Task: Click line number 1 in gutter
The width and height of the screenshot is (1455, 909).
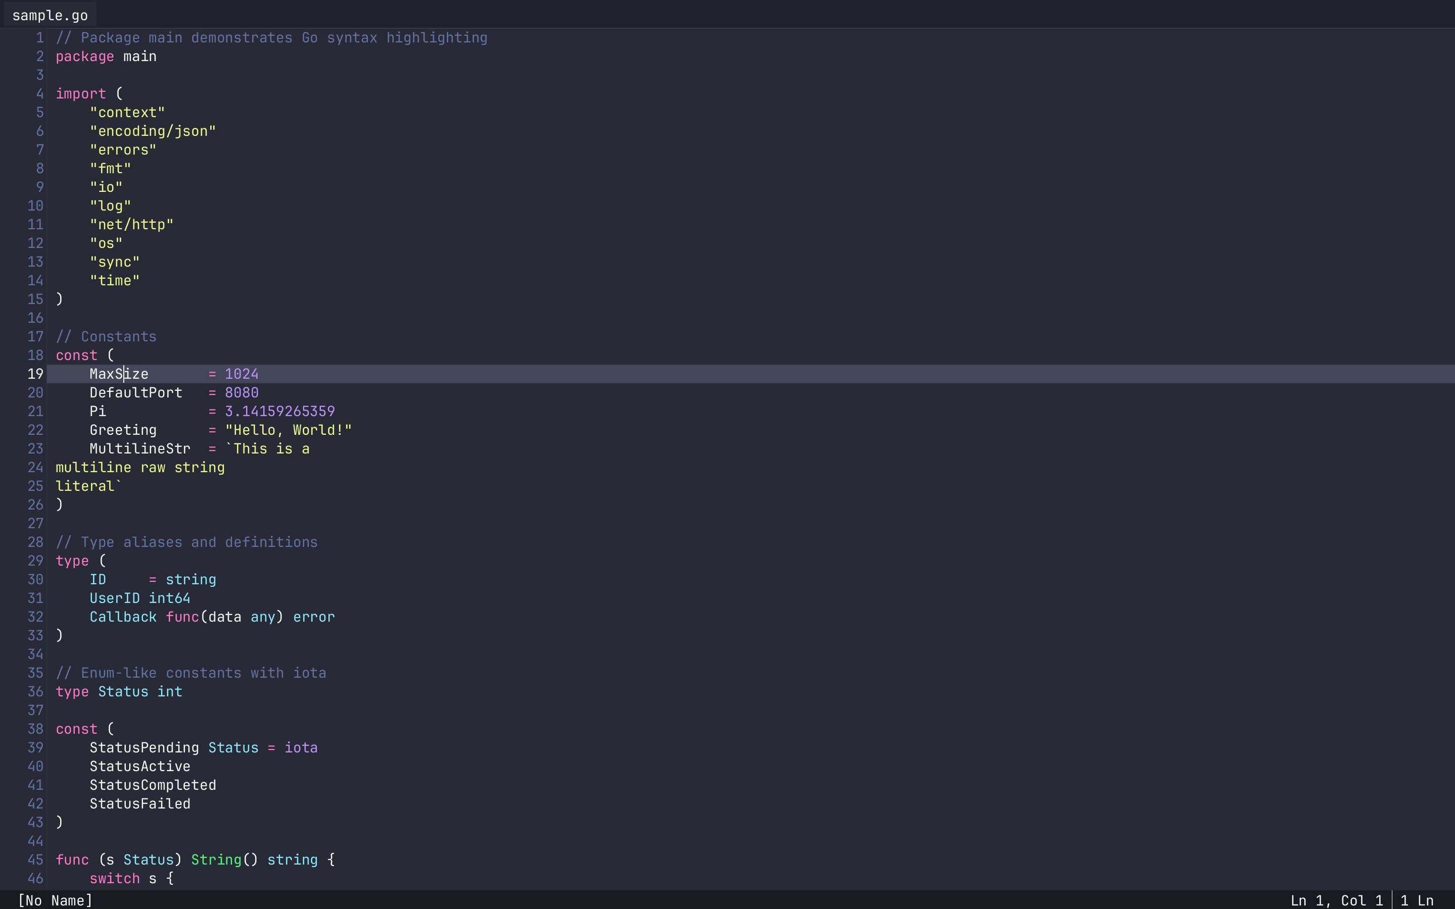Action: 40,38
